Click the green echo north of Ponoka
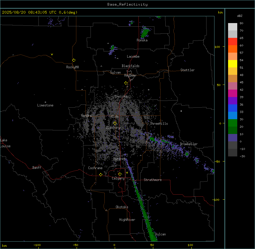Viewport: 255px width, 249px height. point(145,33)
